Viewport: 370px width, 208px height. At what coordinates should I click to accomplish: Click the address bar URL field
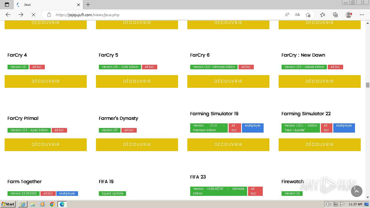click(x=168, y=15)
